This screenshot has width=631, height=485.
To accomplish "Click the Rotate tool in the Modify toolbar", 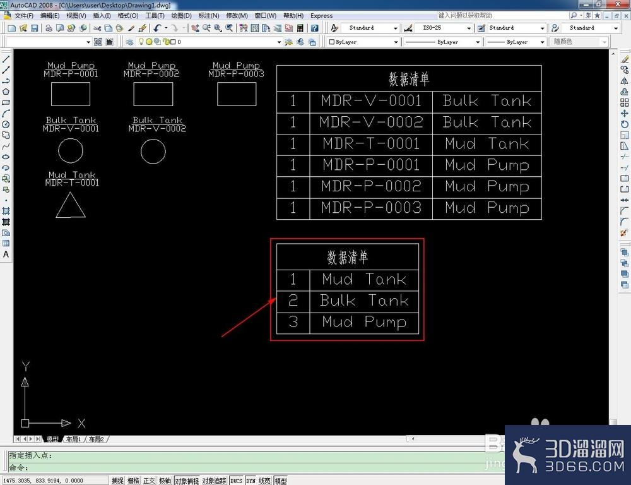I will [x=624, y=124].
